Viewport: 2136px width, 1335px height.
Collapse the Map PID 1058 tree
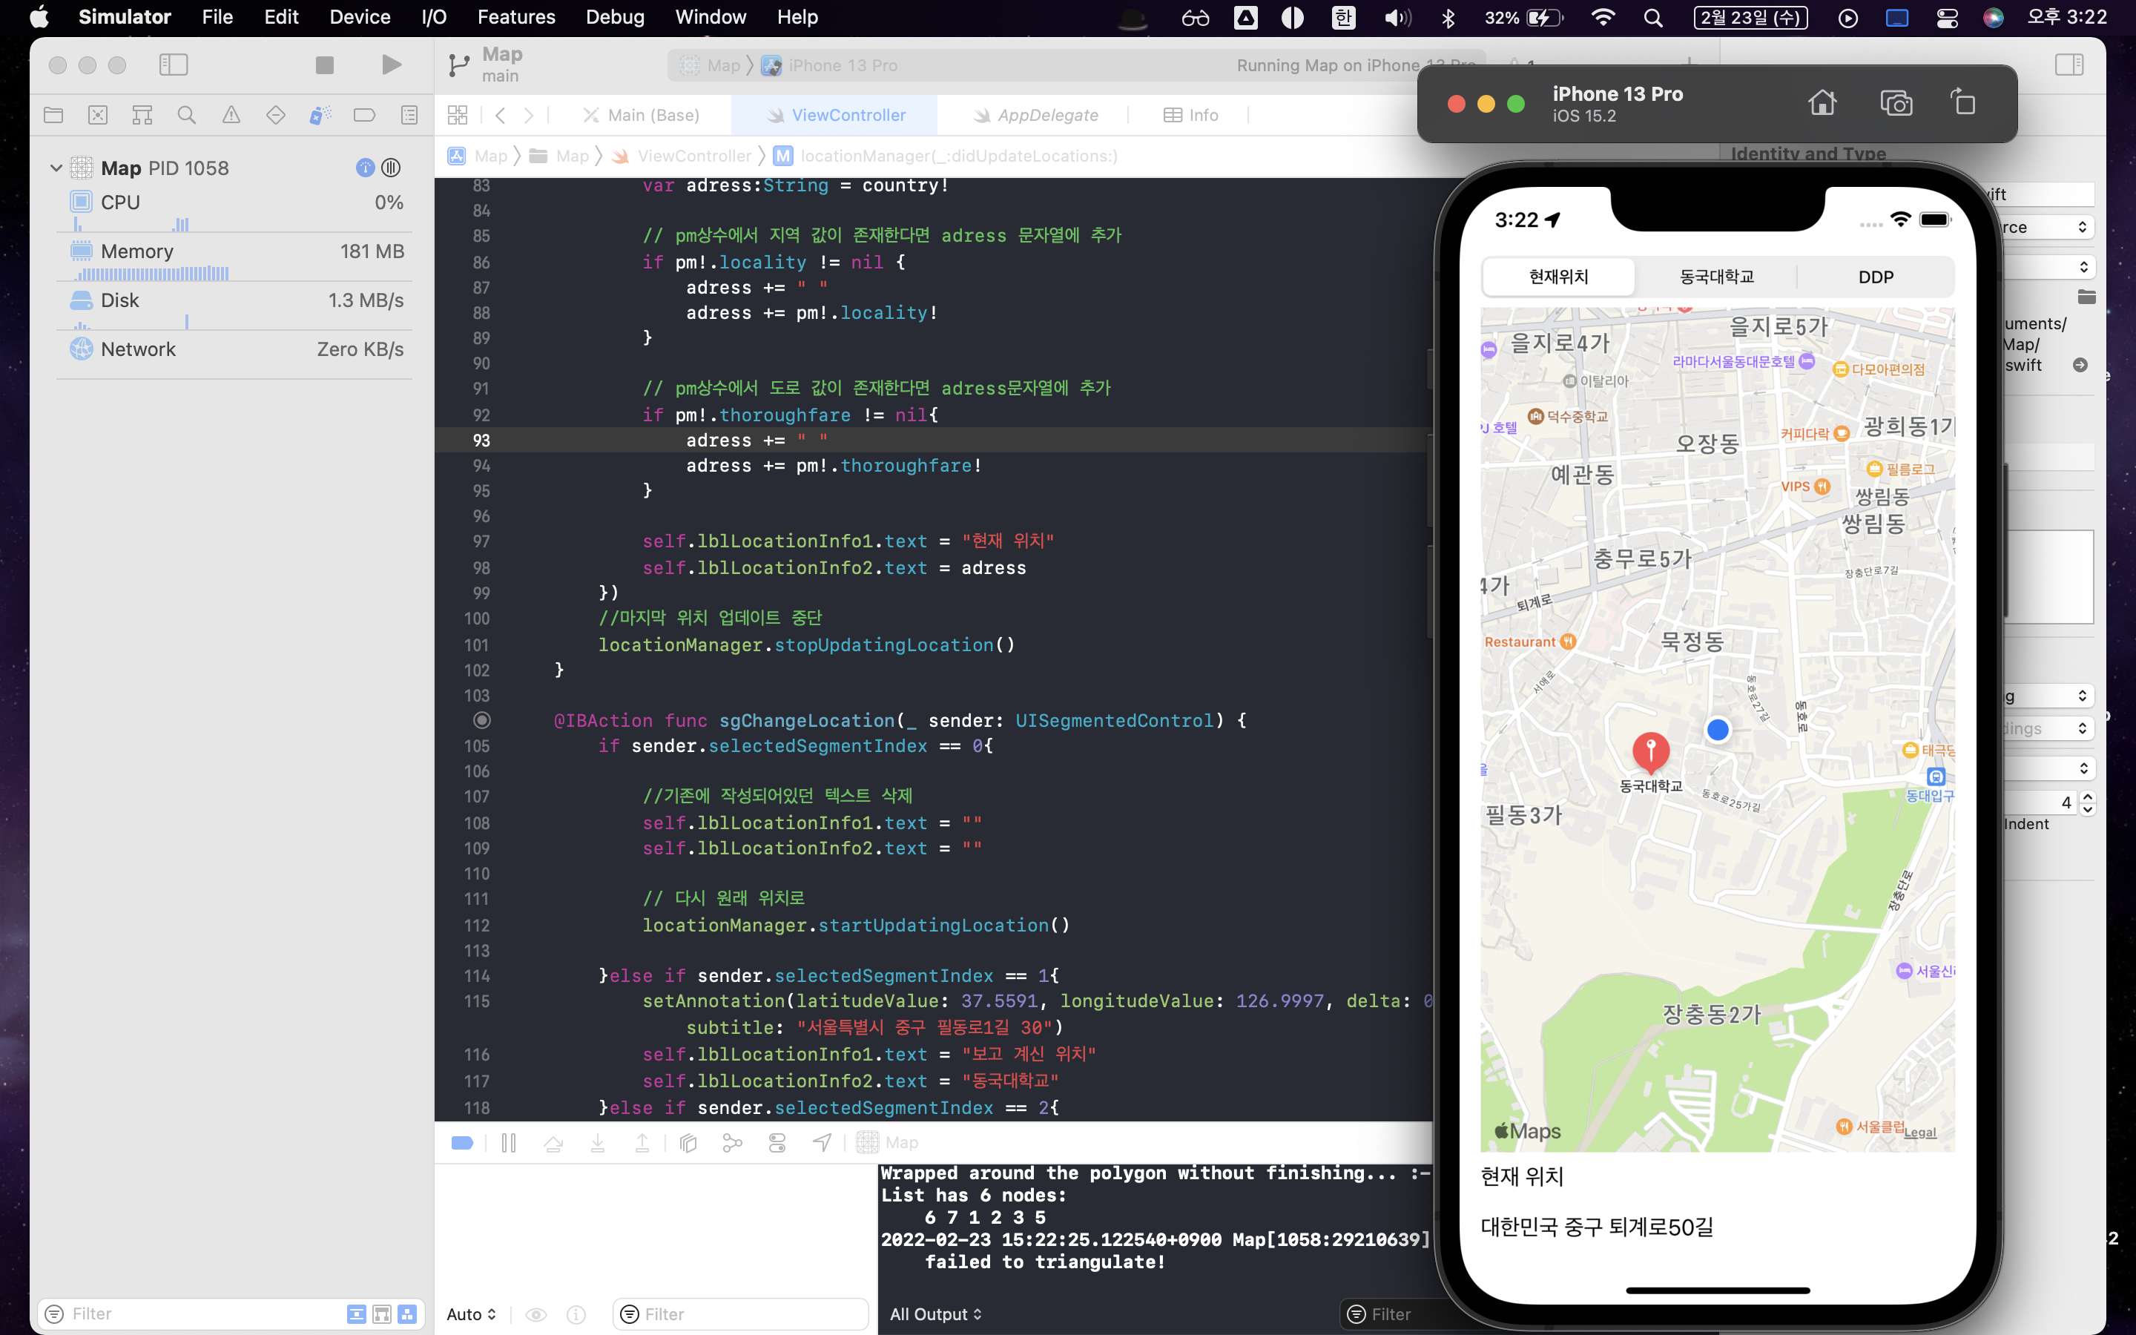[56, 168]
